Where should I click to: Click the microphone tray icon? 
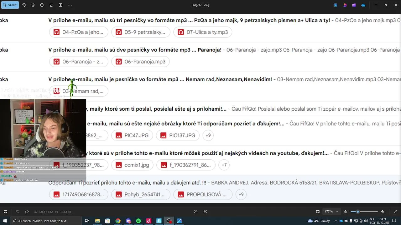click(x=351, y=221)
